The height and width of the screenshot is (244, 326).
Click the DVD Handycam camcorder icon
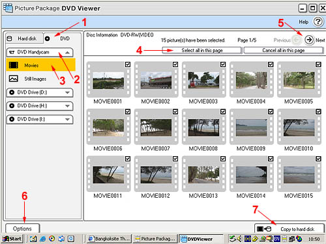(x=12, y=52)
